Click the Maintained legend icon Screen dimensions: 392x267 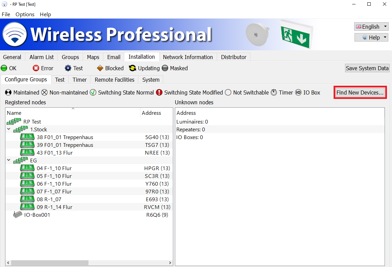coord(8,92)
